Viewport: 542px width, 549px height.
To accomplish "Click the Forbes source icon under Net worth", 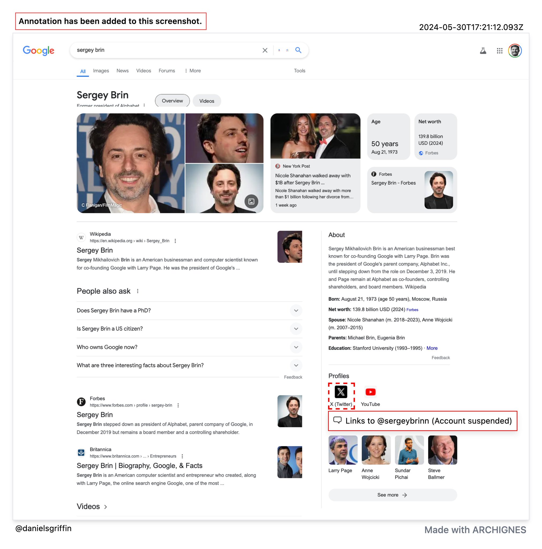I will 421,153.
